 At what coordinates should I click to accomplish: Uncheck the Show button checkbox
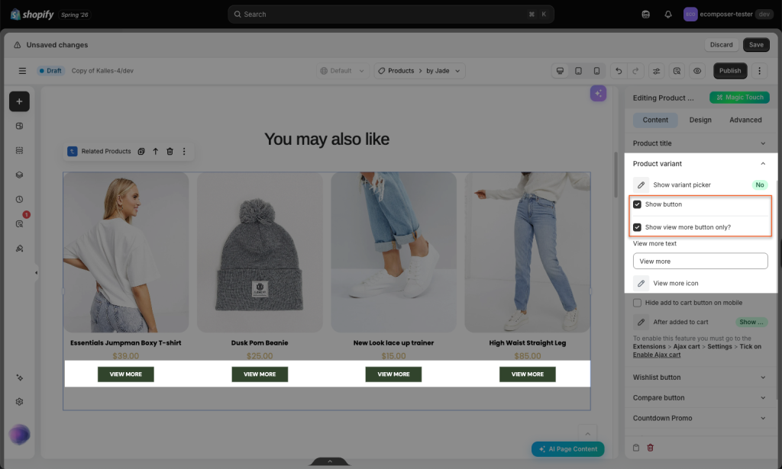tap(637, 204)
